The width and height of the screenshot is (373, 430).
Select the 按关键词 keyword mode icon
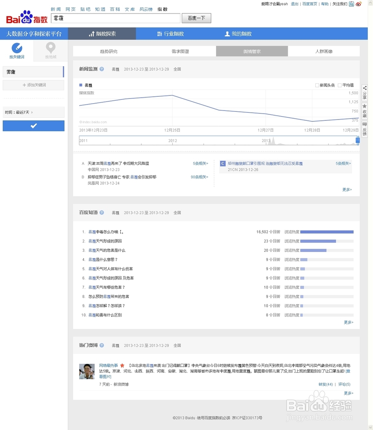pyautogui.click(x=17, y=48)
